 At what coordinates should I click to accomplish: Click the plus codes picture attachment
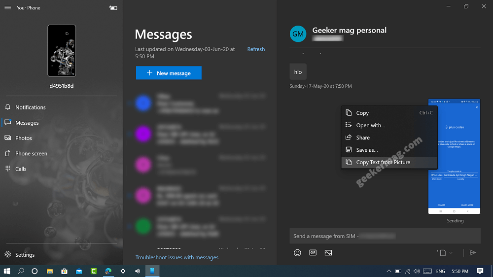click(454, 156)
